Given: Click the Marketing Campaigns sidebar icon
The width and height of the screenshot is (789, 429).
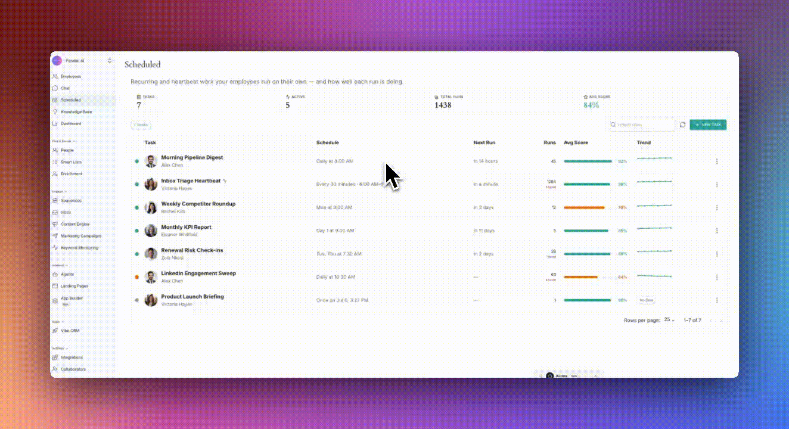Looking at the screenshot, I should coord(55,236).
